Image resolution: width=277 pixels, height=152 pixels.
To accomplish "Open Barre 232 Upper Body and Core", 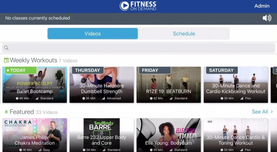I will (x=102, y=135).
